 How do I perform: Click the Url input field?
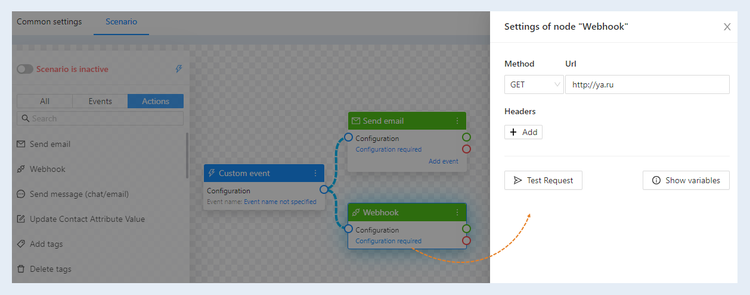[647, 84]
